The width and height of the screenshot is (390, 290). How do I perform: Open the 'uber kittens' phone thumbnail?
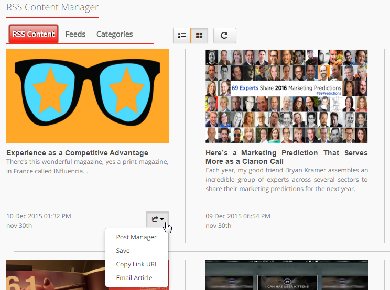tap(286, 275)
